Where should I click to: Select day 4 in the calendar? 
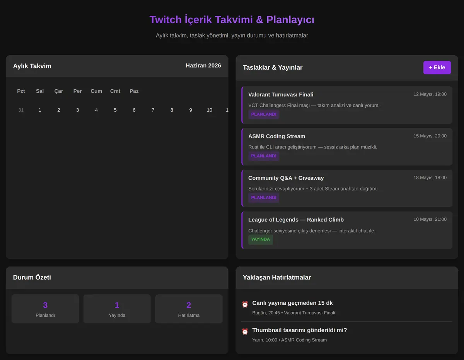click(96, 110)
